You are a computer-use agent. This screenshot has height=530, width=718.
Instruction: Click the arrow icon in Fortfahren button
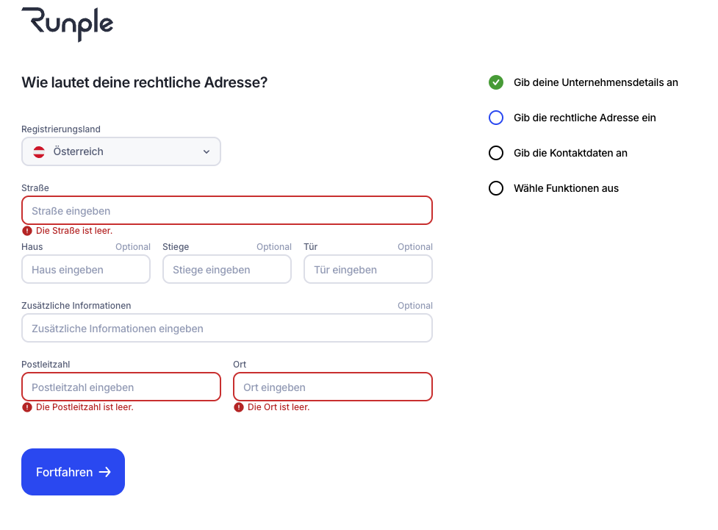[105, 472]
